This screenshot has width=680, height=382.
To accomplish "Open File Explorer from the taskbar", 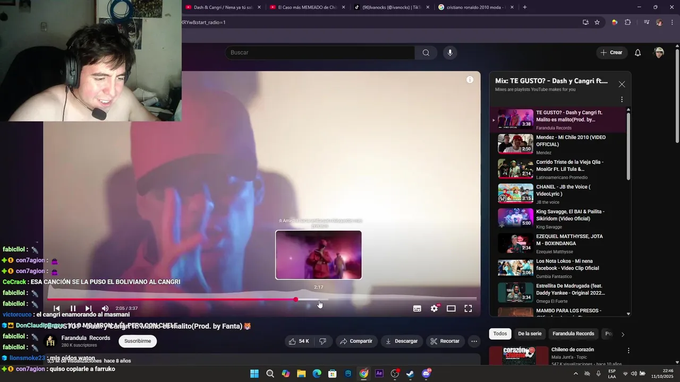I will click(301, 374).
